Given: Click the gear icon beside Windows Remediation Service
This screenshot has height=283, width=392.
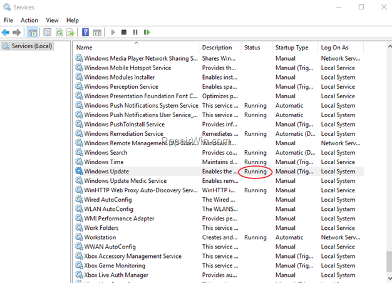Looking at the screenshot, I should pyautogui.click(x=80, y=133).
